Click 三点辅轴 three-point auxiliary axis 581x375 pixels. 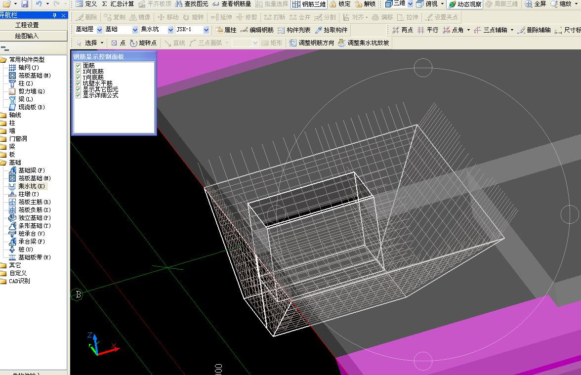(x=490, y=30)
